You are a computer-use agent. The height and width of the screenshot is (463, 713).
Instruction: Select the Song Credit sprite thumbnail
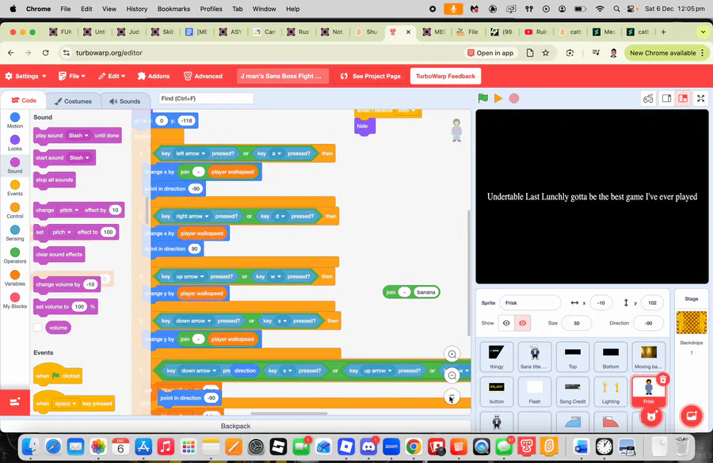(x=572, y=391)
